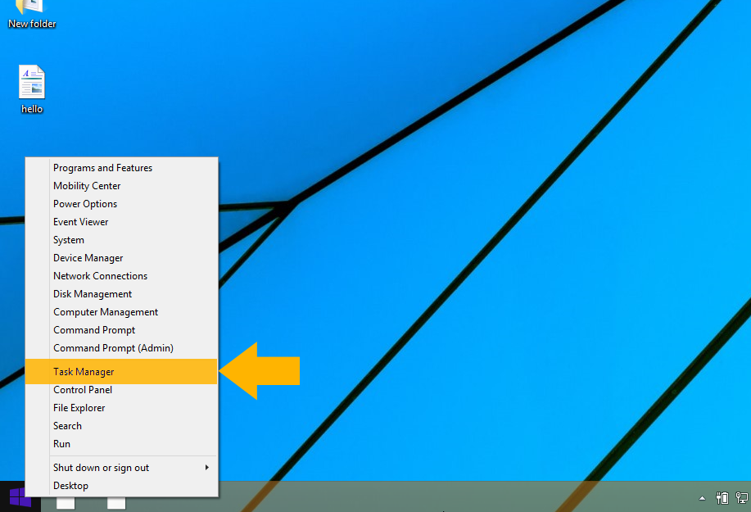
Task: Choose Network Connections
Action: (122, 276)
